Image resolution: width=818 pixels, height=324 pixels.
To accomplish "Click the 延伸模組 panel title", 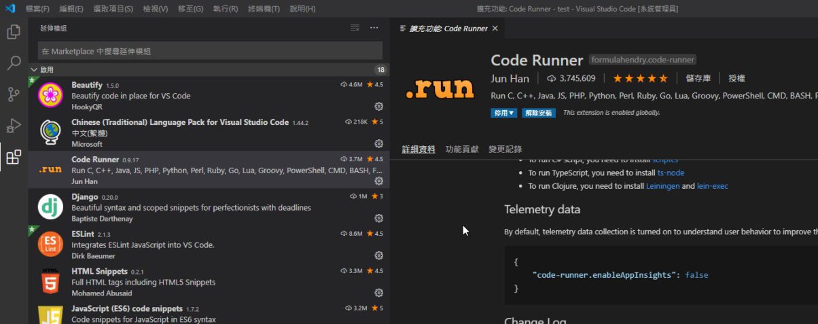I will [54, 29].
